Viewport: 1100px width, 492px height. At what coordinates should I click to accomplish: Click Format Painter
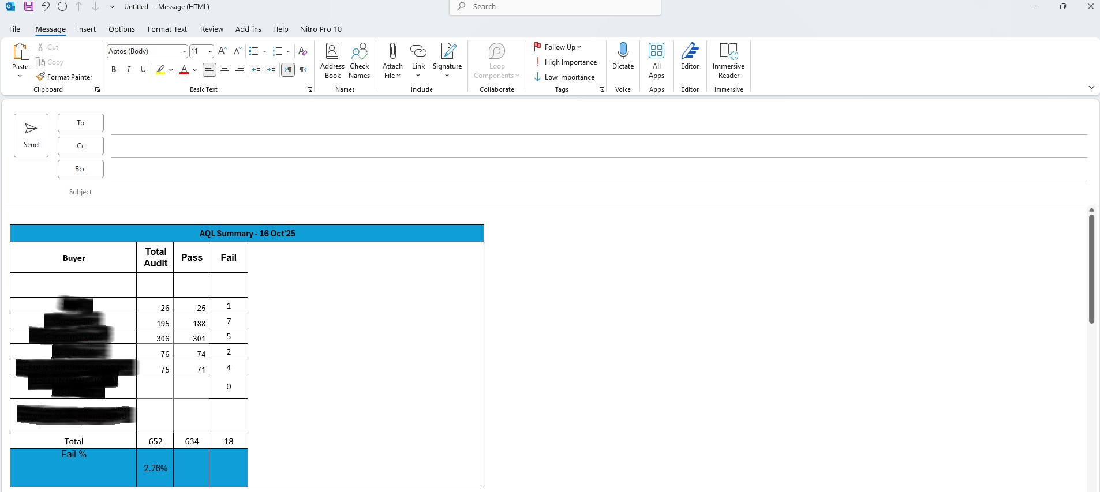(64, 77)
